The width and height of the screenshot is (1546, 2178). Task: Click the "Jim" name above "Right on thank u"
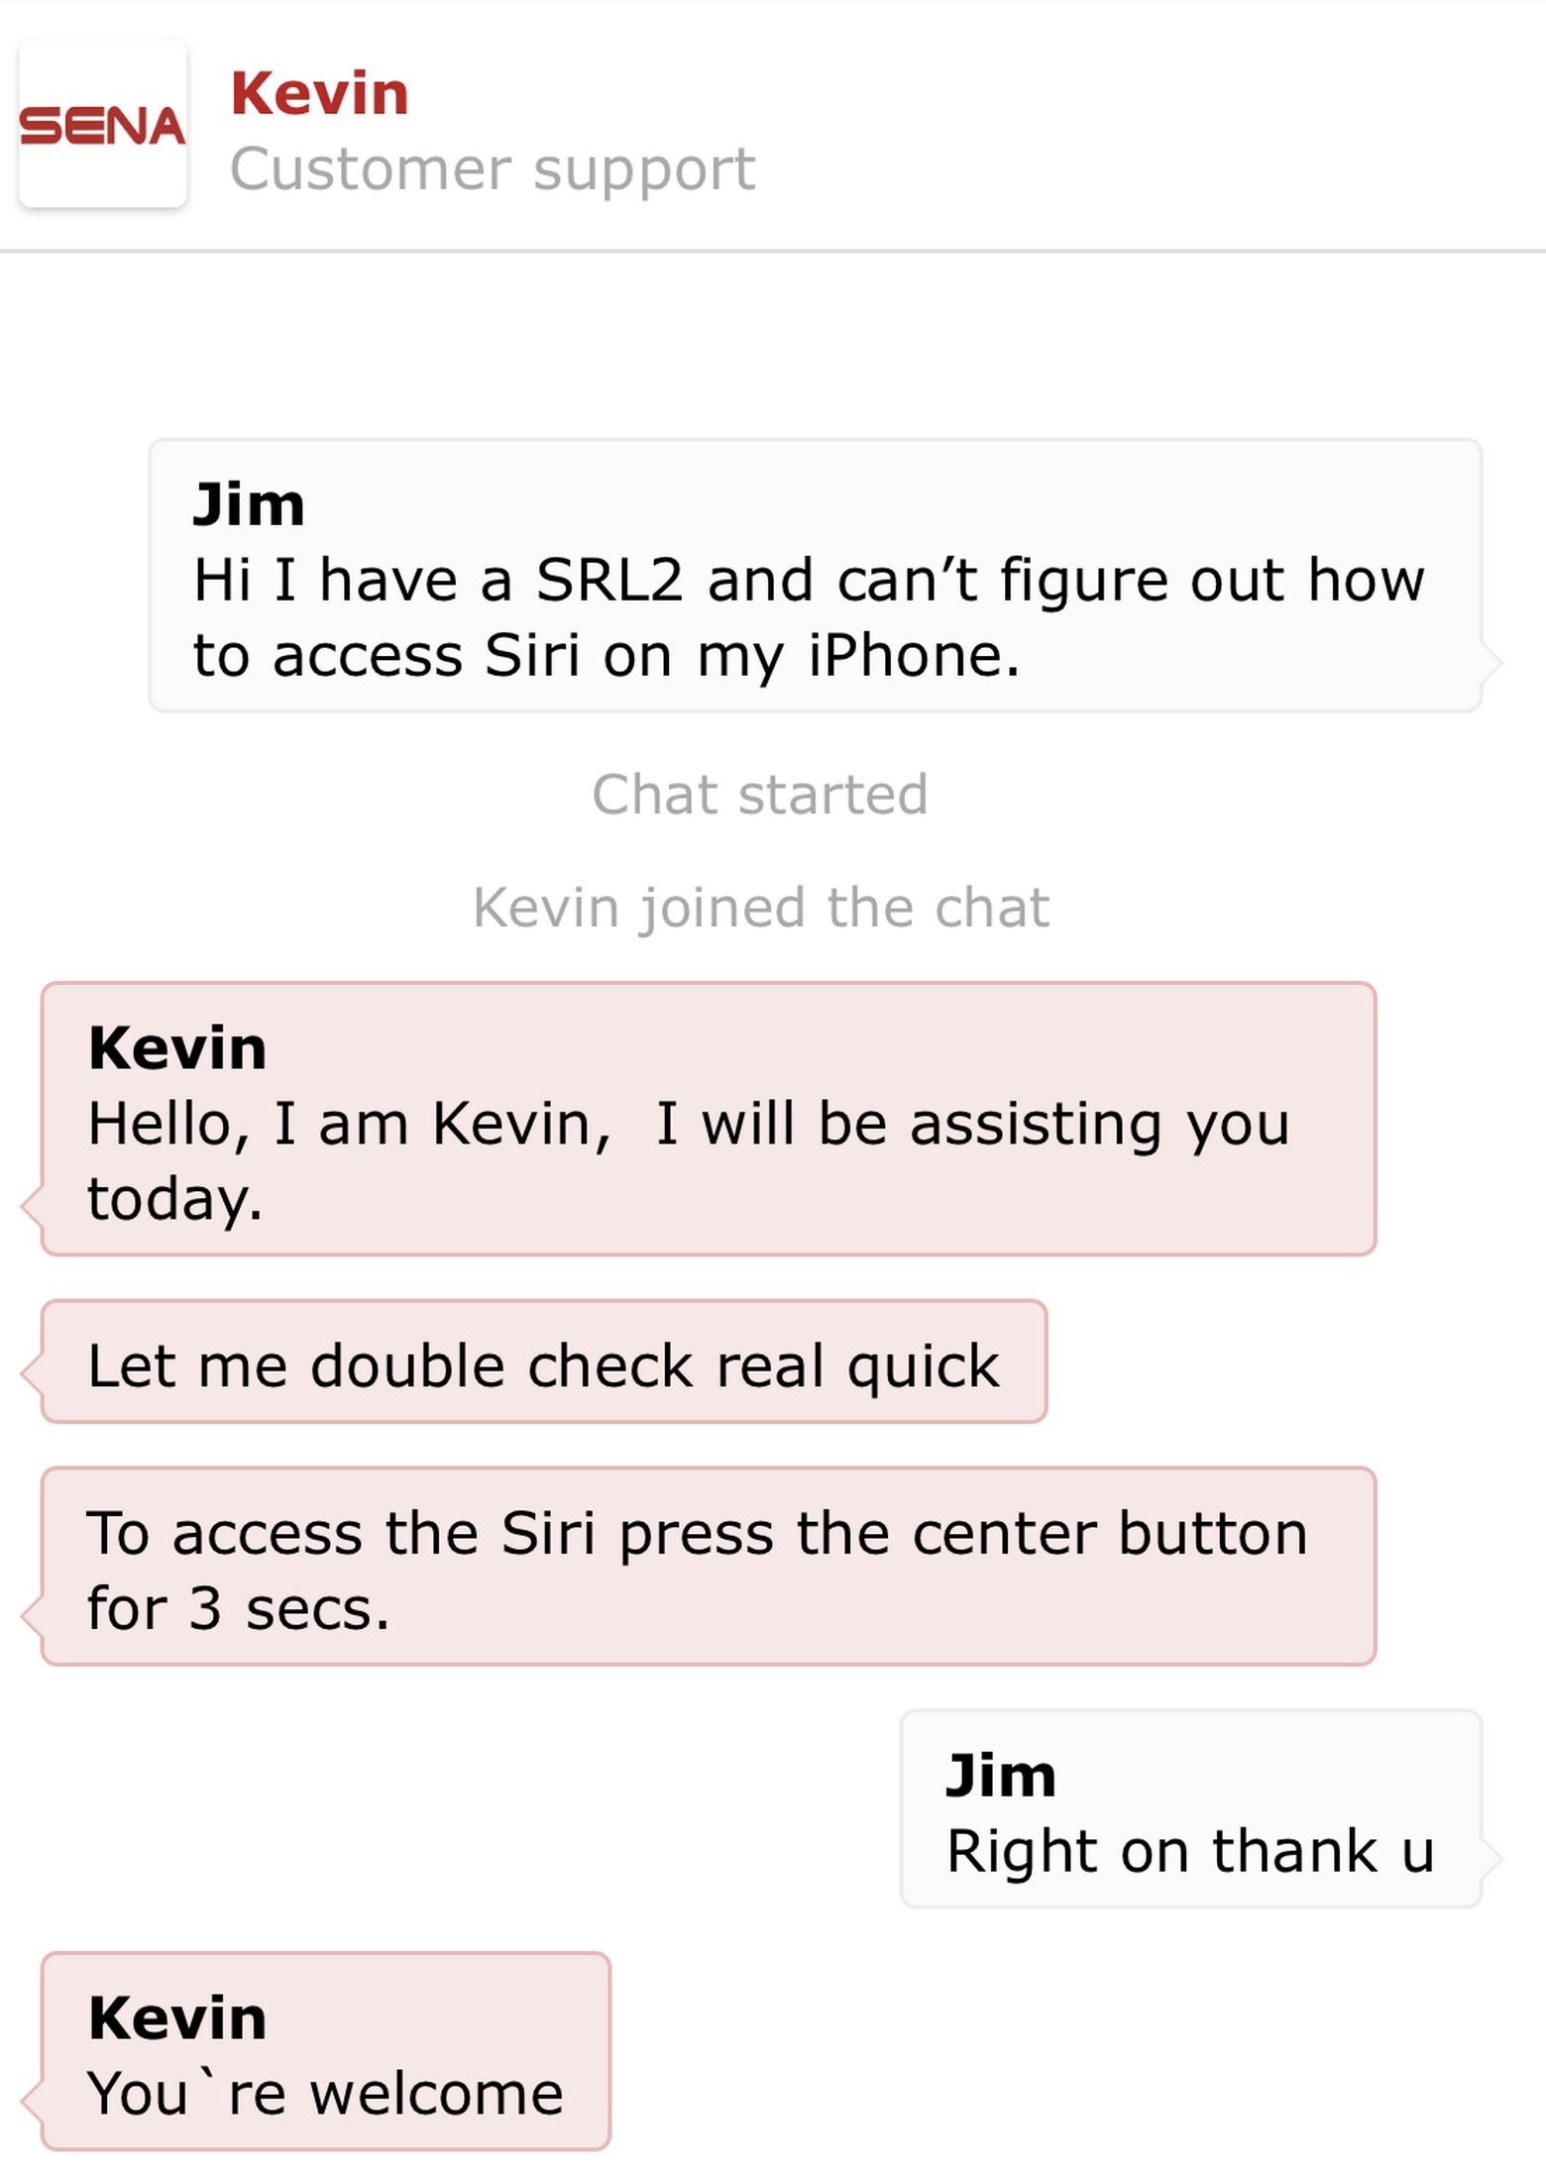1001,1774
